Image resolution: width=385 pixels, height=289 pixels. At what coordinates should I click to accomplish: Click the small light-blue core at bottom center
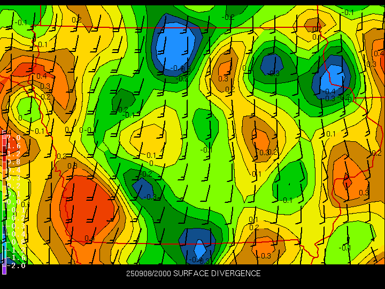[x=199, y=248]
